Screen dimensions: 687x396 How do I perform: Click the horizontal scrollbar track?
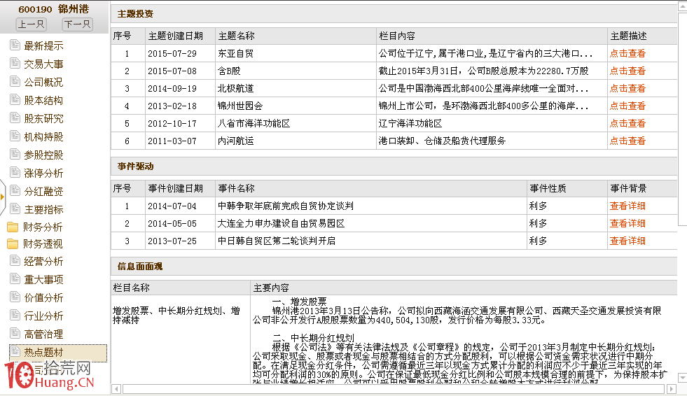point(394,389)
